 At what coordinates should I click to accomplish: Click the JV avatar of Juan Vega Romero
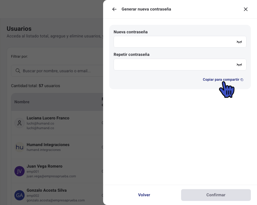[x=19, y=171]
